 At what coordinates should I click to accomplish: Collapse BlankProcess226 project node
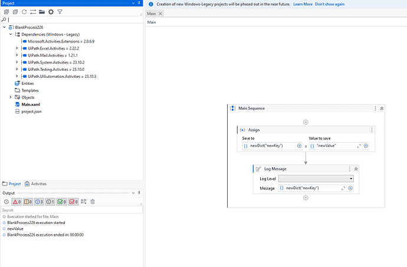4,27
